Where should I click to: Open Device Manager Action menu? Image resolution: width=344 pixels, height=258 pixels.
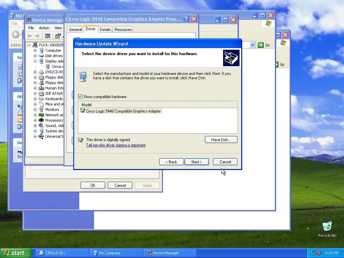coord(44,28)
